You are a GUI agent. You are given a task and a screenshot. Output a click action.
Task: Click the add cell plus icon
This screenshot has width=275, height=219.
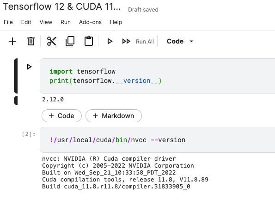tap(12, 42)
